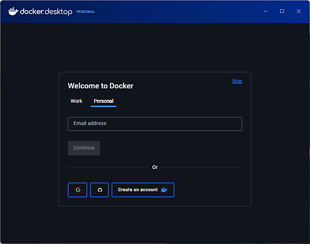This screenshot has width=310, height=244.
Task: Switch to the Work tab
Action: coord(76,101)
